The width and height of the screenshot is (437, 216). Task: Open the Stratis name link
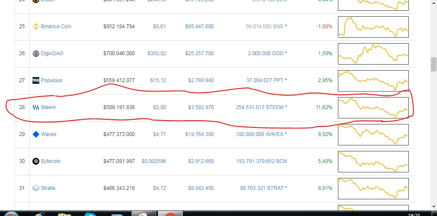coord(48,188)
